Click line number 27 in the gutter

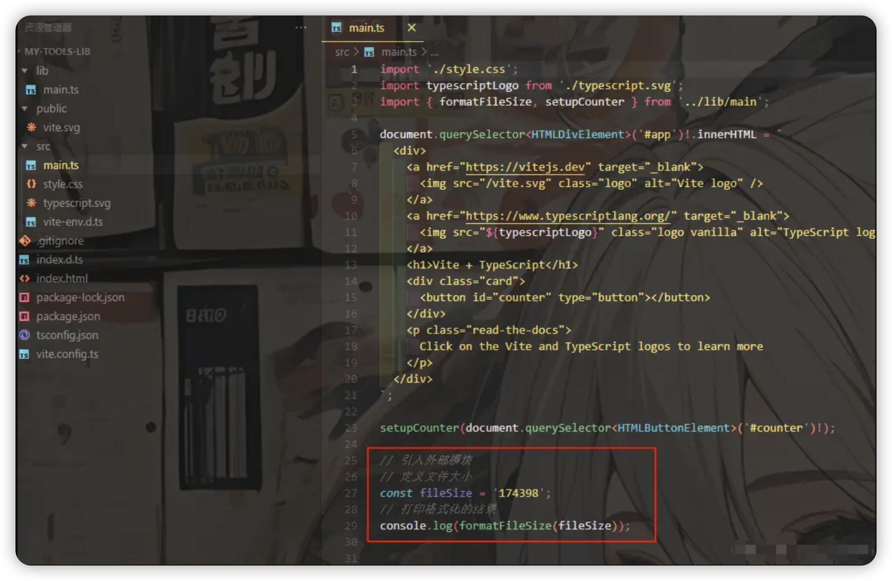click(x=351, y=493)
